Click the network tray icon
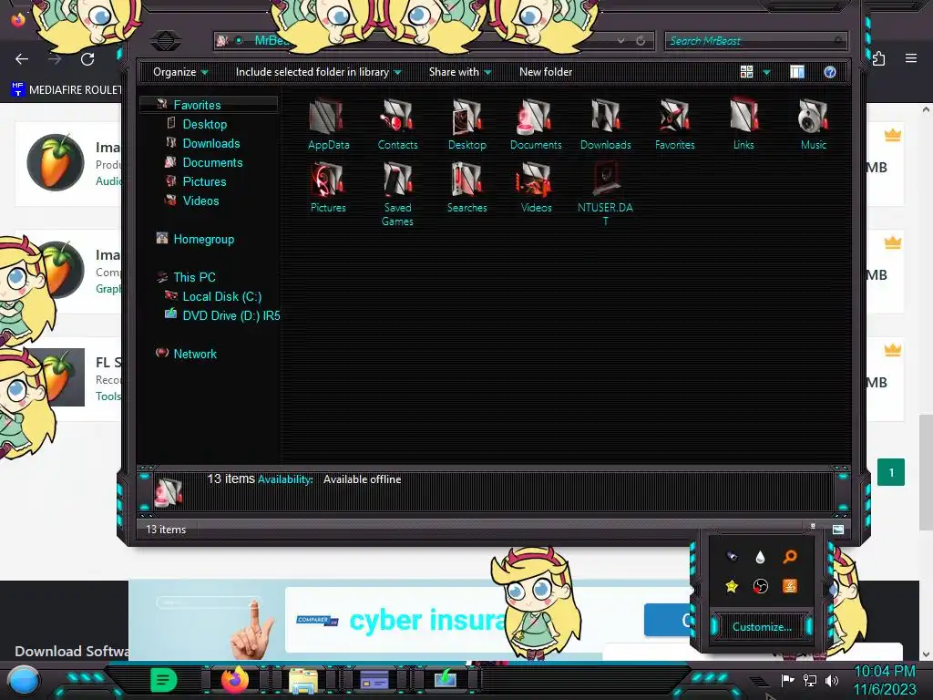Screen dimensions: 933x700 click(810, 680)
